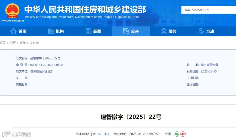Click the national emblem logo
This screenshot has height=139, width=236.
pyautogui.click(x=12, y=11)
